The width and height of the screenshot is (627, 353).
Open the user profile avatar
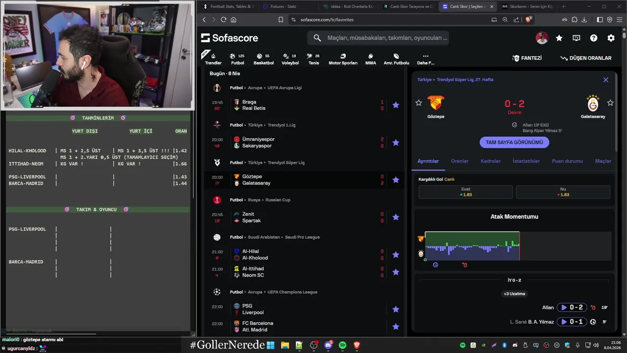coord(542,38)
